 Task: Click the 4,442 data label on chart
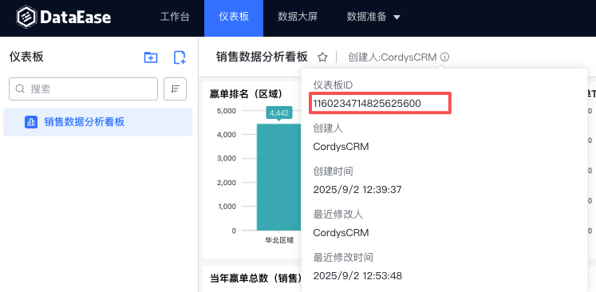click(279, 113)
